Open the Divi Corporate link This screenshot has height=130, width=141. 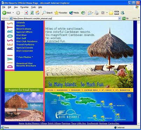(x=24, y=51)
